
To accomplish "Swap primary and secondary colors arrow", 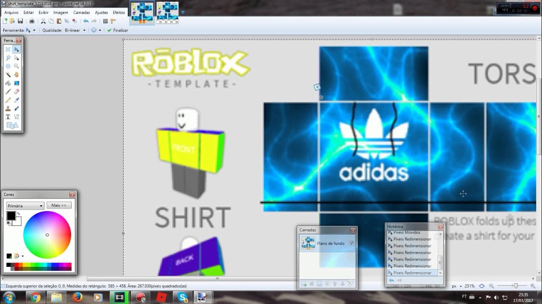I will coord(19,214).
